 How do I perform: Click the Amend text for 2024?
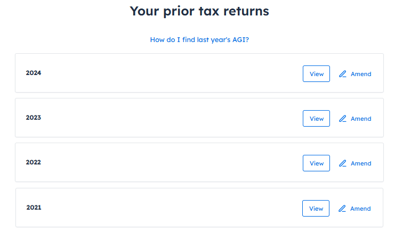(x=361, y=74)
